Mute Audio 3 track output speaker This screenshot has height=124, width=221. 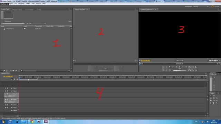6,107
